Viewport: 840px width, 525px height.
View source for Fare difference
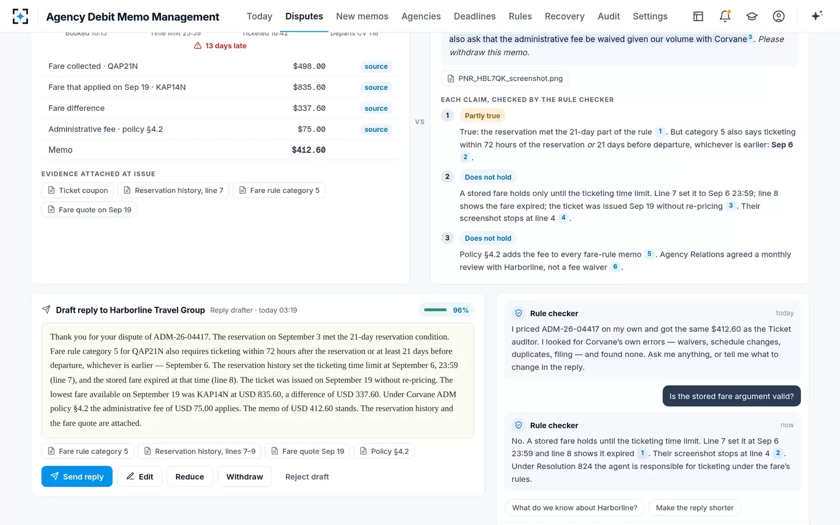(x=376, y=108)
